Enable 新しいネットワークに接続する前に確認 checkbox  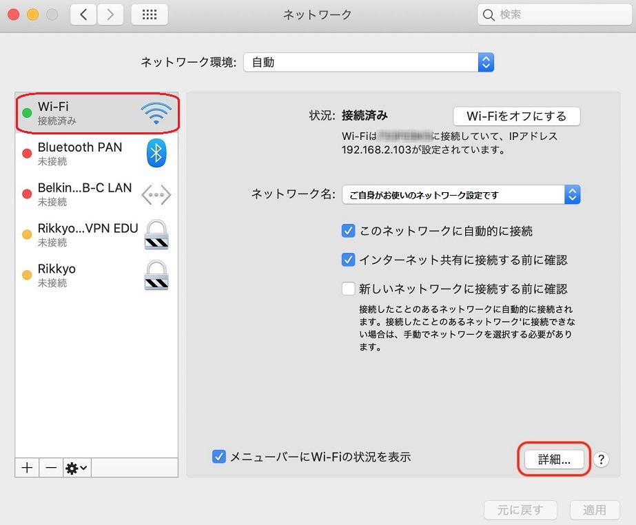point(348,289)
